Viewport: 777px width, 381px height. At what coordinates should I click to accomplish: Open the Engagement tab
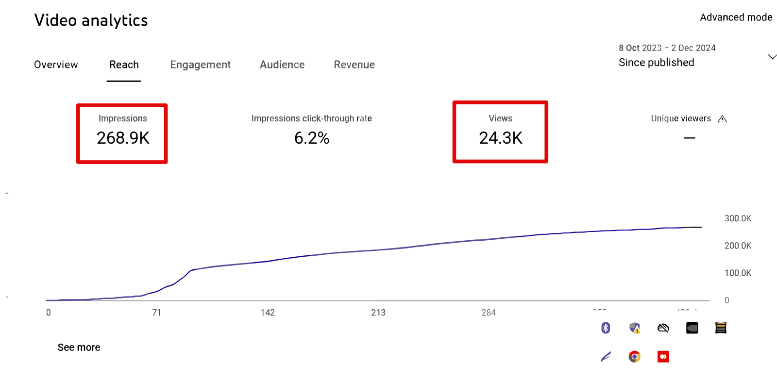click(x=200, y=65)
